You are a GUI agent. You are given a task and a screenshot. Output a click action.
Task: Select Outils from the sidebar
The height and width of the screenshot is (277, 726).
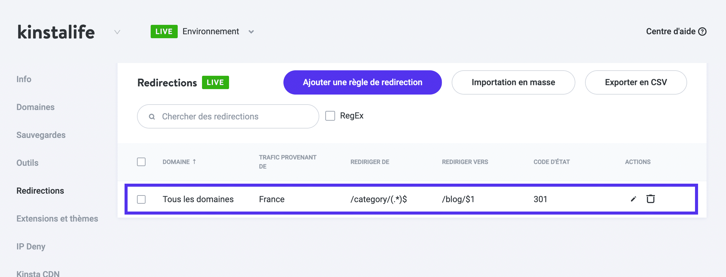(x=27, y=163)
